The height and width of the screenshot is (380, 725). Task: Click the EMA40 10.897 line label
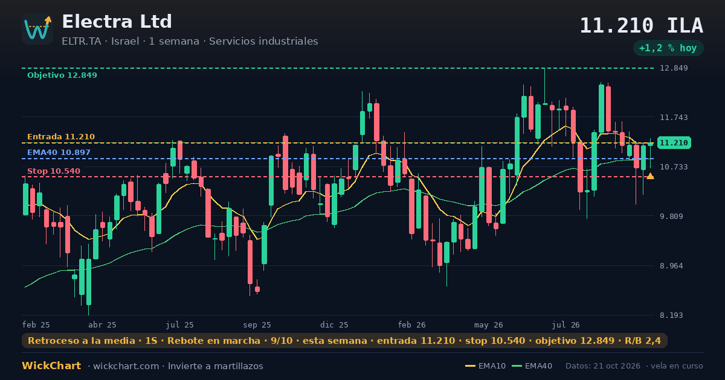(59, 153)
